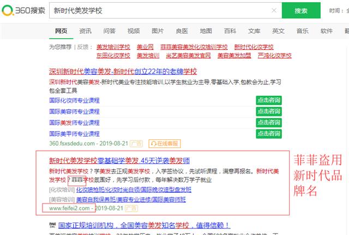This screenshot has height=235, width=349.
Task: Open suggested search 美发培训学校
Action: pyautogui.click(x=113, y=47)
